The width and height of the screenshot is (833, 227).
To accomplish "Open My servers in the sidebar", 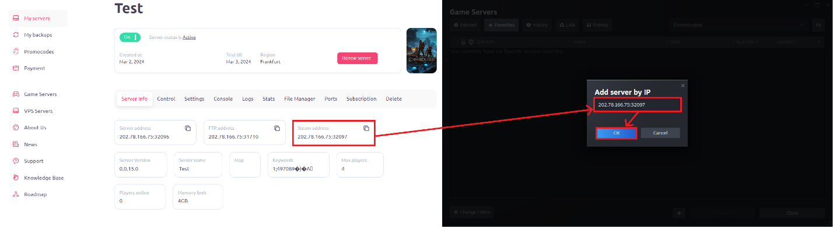I will (x=38, y=18).
